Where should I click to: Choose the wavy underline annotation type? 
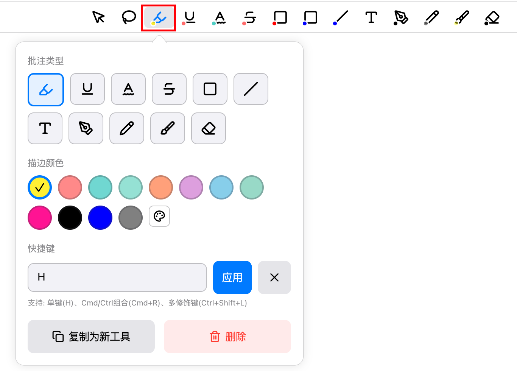click(128, 89)
